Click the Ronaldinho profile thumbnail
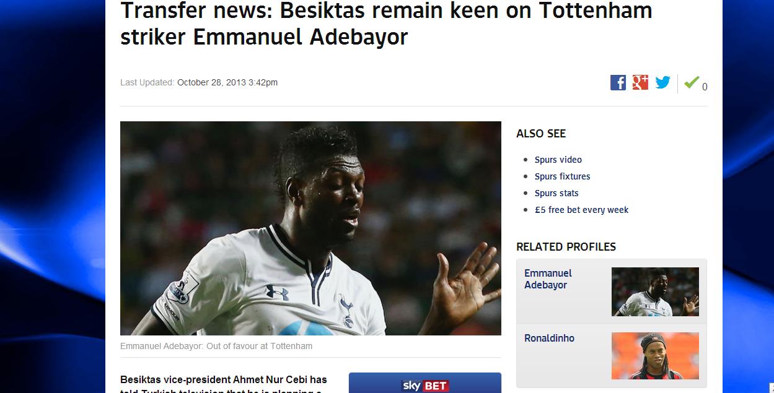This screenshot has width=774, height=393. (x=655, y=356)
